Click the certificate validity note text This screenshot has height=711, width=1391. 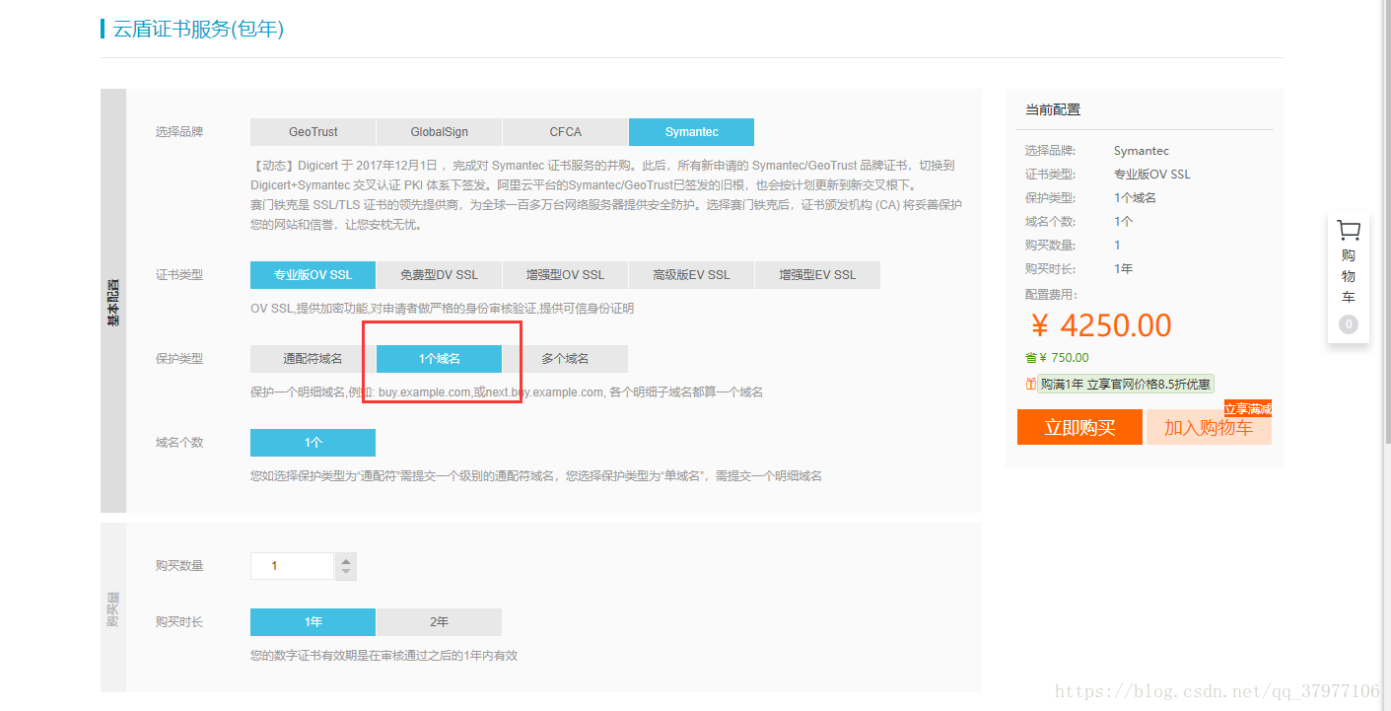point(384,656)
